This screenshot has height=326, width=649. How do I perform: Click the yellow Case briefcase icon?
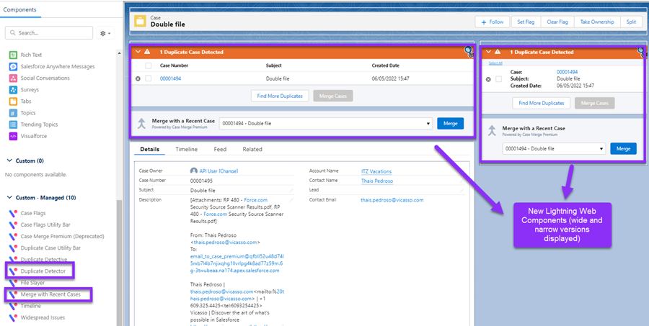pyautogui.click(x=141, y=21)
